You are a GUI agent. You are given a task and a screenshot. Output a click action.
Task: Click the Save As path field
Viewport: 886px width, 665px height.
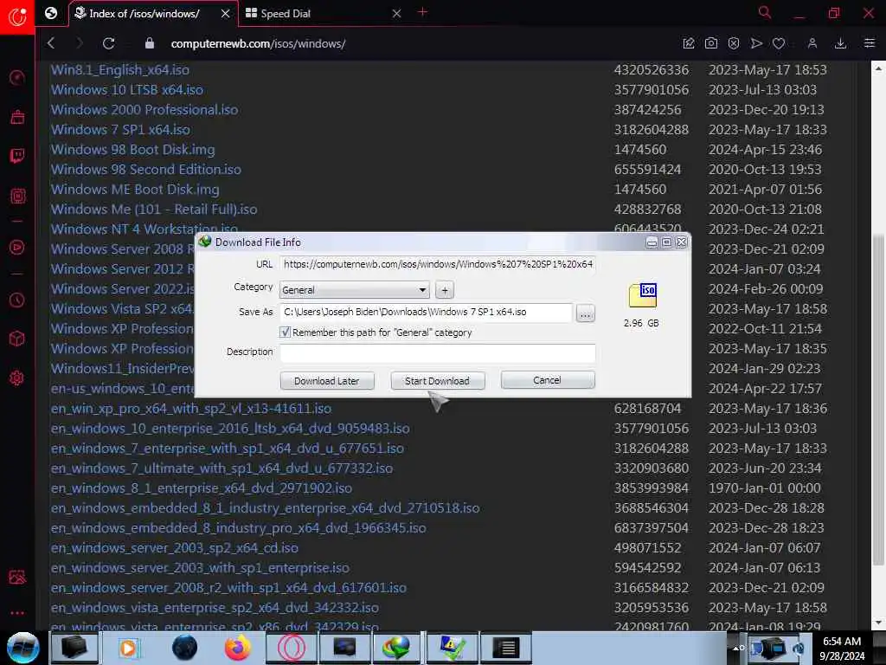426,312
